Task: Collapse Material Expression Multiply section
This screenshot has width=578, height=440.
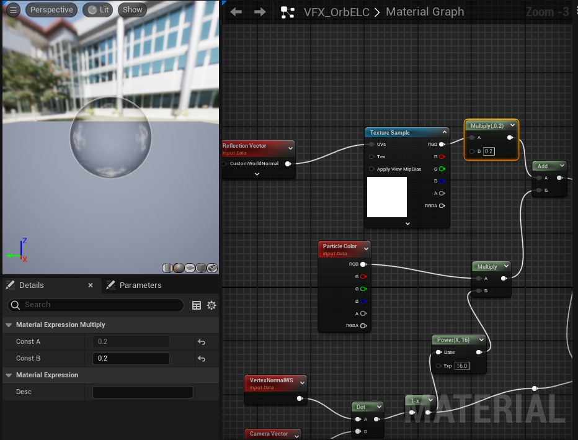Action: click(x=9, y=325)
